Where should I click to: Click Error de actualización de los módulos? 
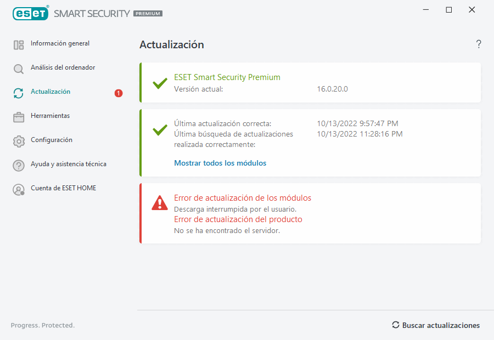coord(242,198)
